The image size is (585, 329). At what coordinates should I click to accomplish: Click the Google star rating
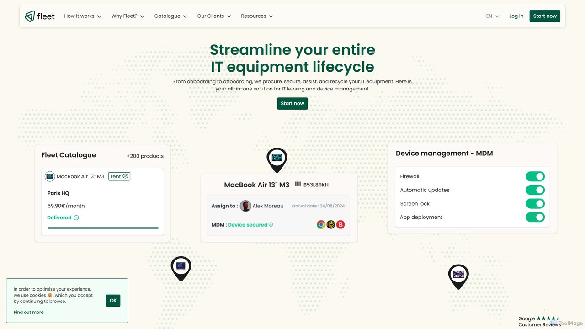tap(548, 318)
